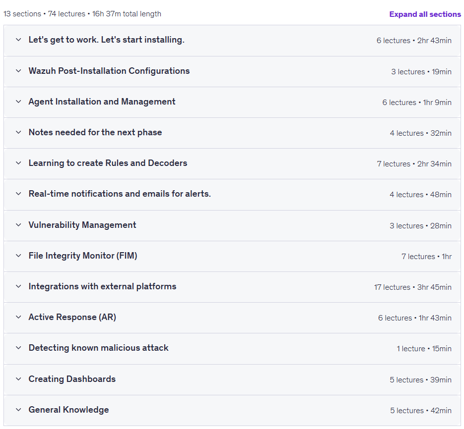Click '5 lectures • 42min' text

pos(421,410)
